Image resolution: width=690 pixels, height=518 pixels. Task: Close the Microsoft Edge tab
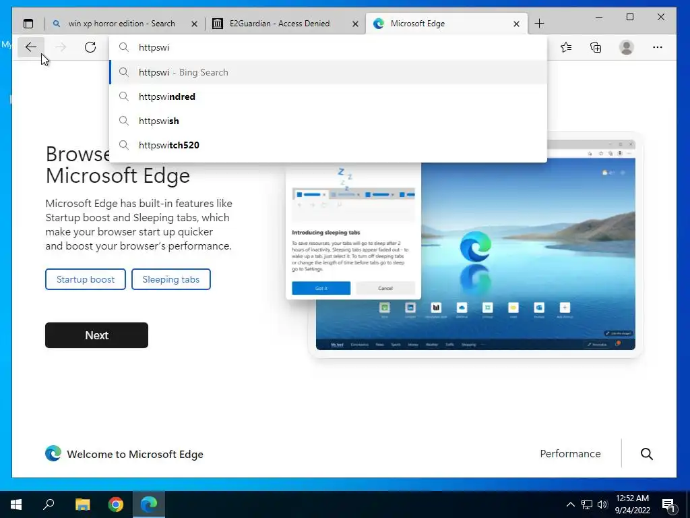coord(517,24)
